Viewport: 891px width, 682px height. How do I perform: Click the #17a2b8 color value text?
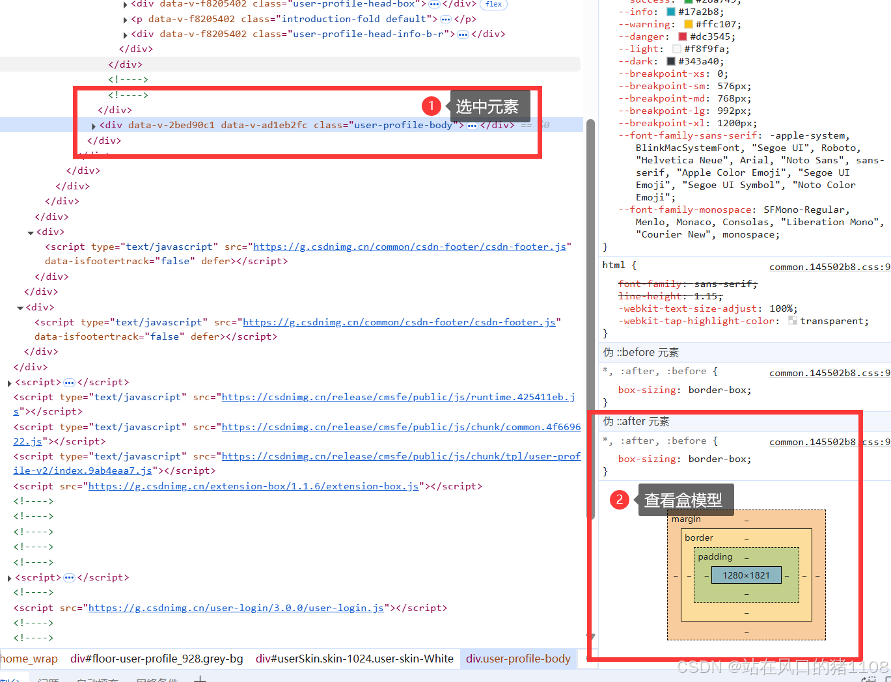[x=698, y=12]
